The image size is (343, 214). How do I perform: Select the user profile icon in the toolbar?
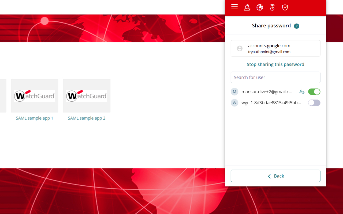247,7
